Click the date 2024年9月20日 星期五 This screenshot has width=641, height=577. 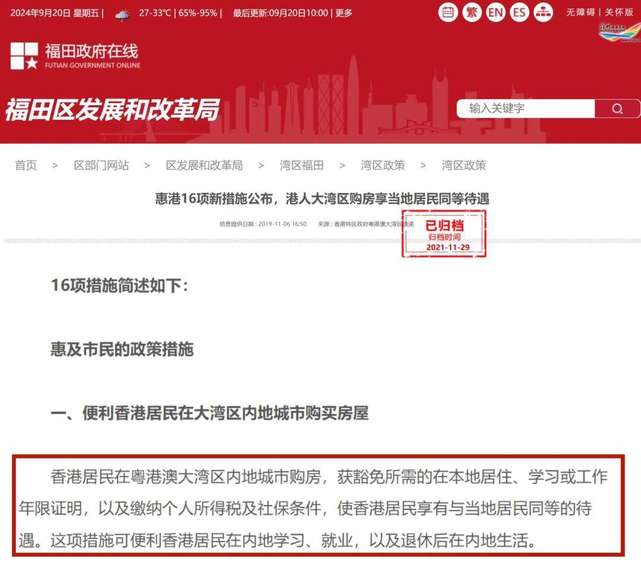55,13
